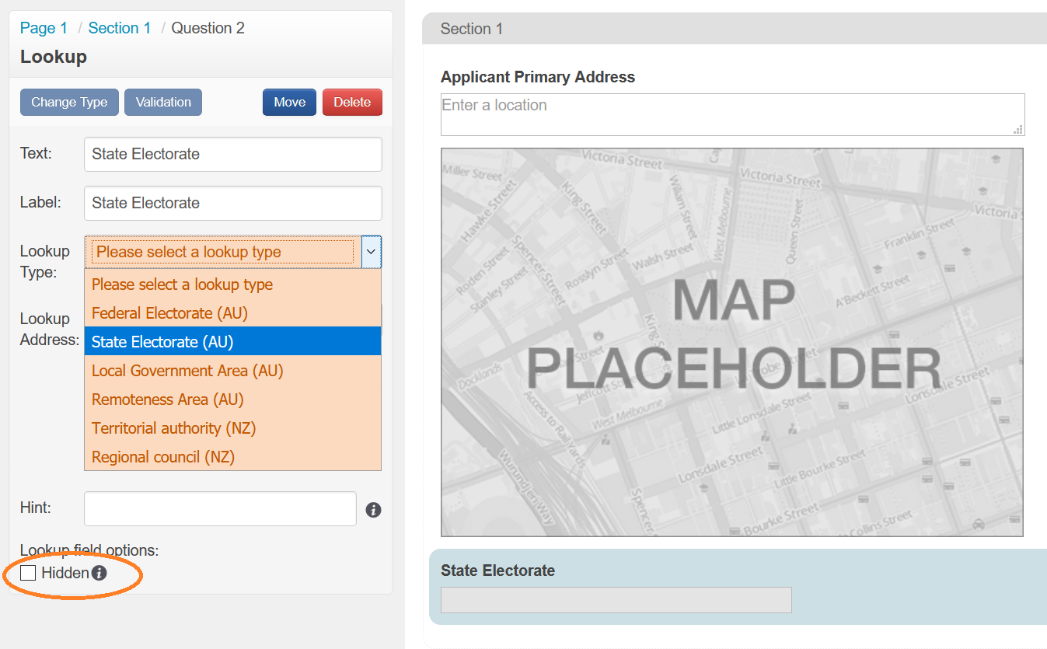
Task: Click the info icon next to Hint field
Action: pyautogui.click(x=373, y=510)
